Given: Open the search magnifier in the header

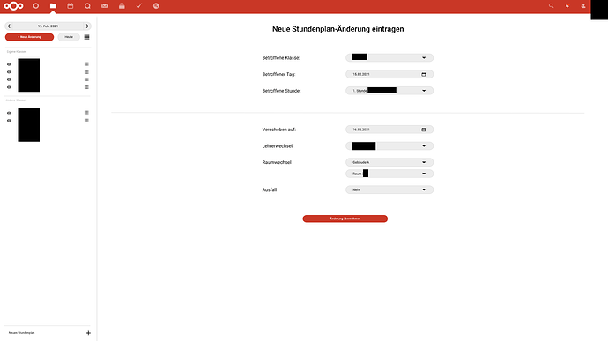Looking at the screenshot, I should point(551,6).
